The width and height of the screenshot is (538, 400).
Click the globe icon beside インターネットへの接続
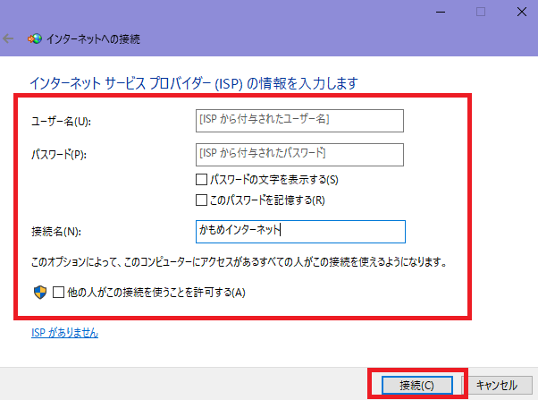click(x=35, y=38)
